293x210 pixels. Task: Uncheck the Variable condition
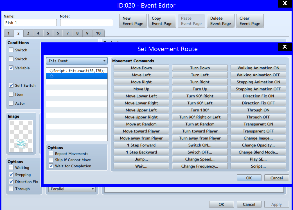pyautogui.click(x=11, y=68)
